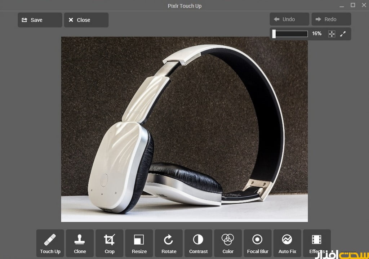The height and width of the screenshot is (259, 369).
Task: Click the zoom slider track
Action: [291, 34]
